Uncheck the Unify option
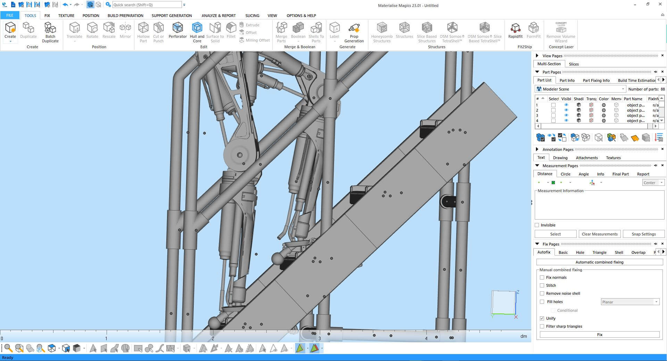This screenshot has height=361, width=667. click(542, 318)
